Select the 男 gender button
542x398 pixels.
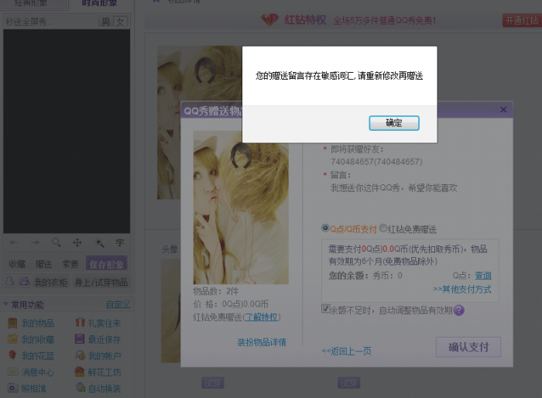(x=106, y=22)
